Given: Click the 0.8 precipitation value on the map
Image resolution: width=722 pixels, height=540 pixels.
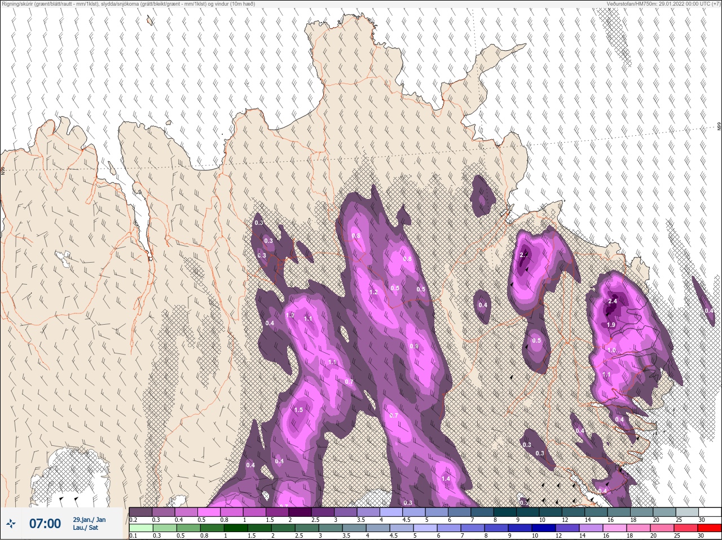Looking at the screenshot, I should (x=408, y=259).
